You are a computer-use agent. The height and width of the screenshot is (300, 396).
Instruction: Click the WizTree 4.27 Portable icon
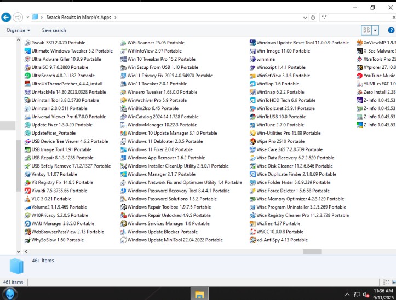point(252,223)
